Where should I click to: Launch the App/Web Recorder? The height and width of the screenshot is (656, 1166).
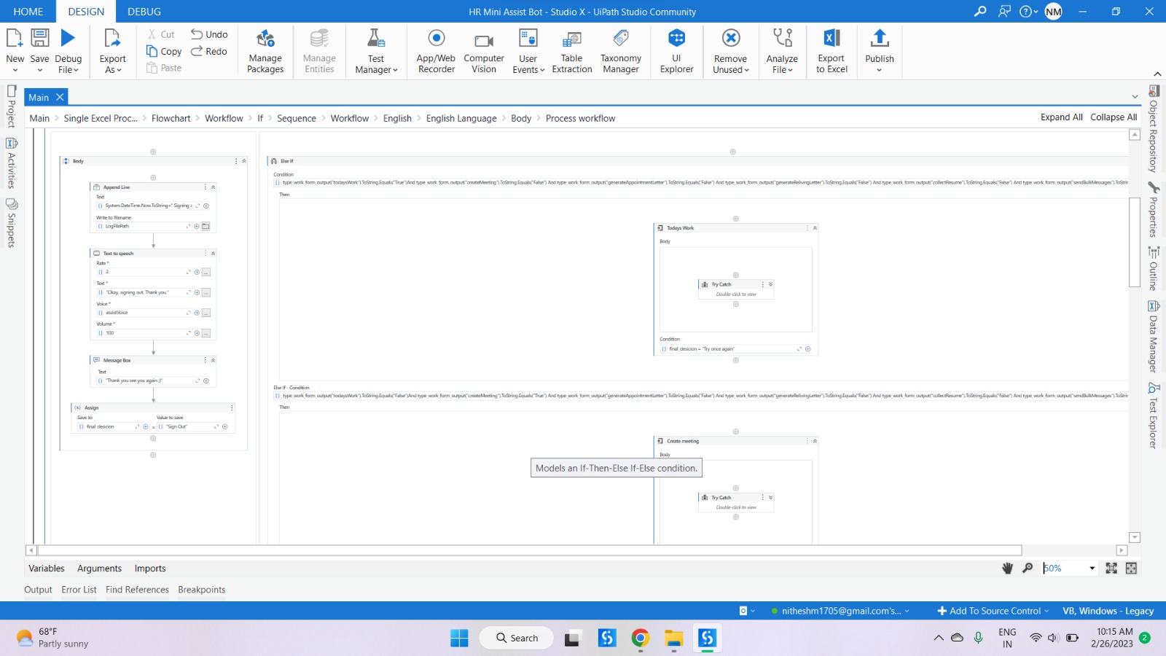pyautogui.click(x=436, y=51)
